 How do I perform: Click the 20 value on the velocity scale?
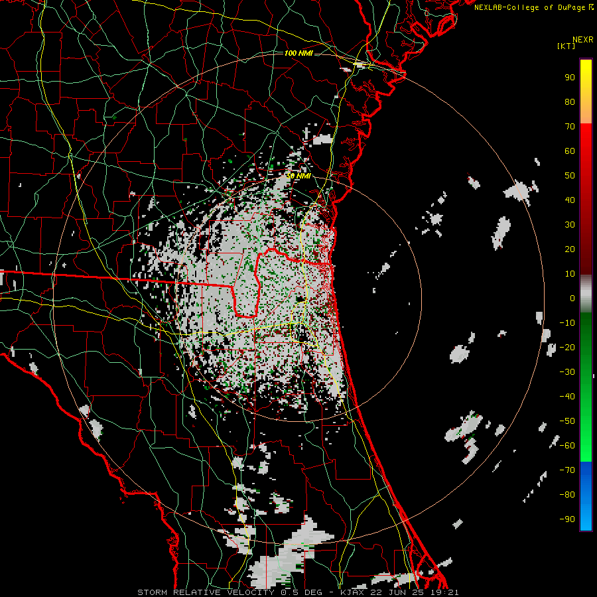[x=570, y=249]
